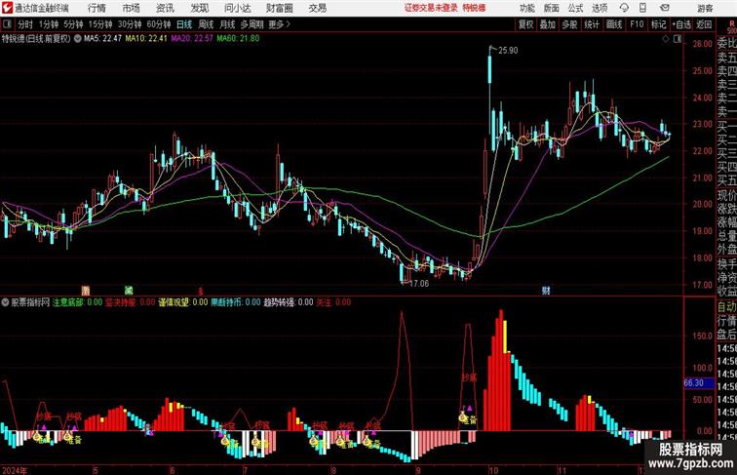
Task: Click the MA10: 22.41 label
Action: coord(146,39)
